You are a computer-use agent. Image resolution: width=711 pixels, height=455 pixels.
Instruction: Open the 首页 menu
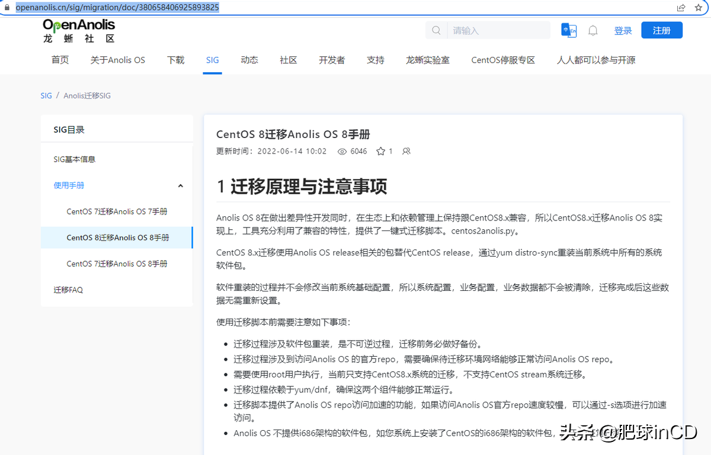click(60, 60)
